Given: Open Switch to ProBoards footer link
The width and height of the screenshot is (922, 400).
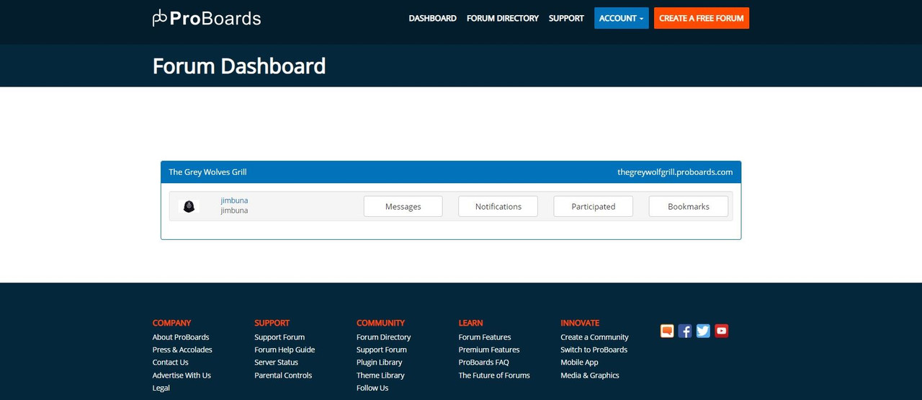Looking at the screenshot, I should [x=594, y=350].
